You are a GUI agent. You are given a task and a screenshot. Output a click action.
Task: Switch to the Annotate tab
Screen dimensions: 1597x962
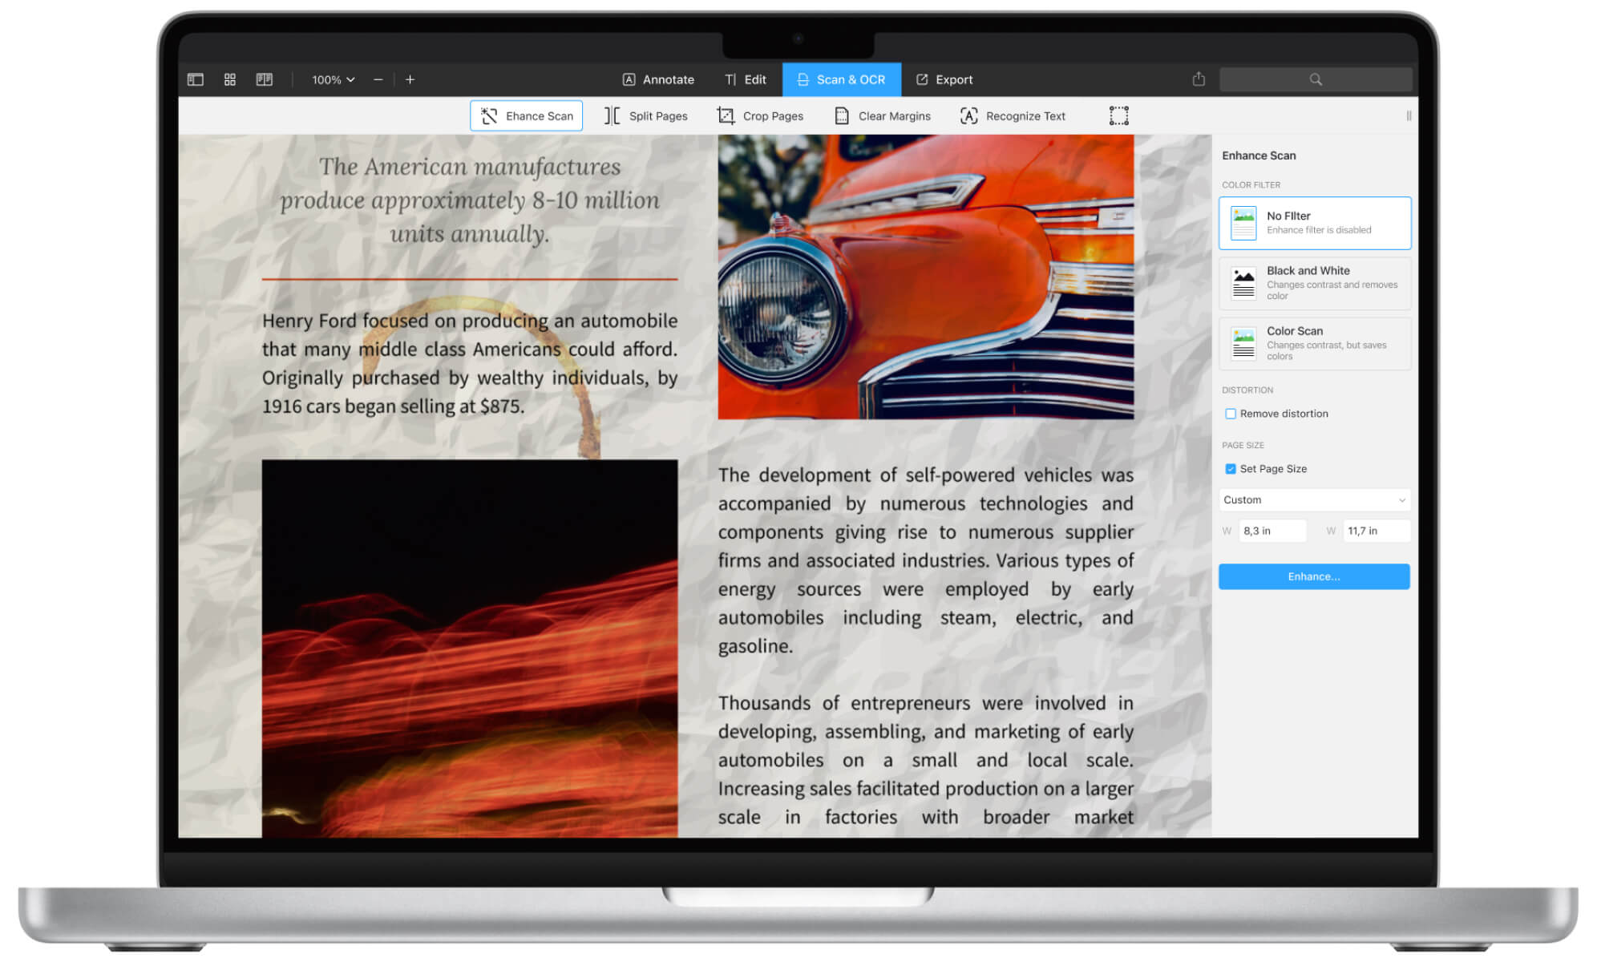click(x=658, y=79)
